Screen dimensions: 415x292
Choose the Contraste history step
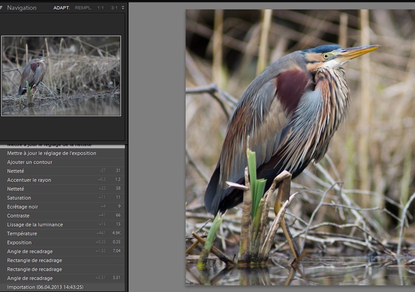pos(62,216)
